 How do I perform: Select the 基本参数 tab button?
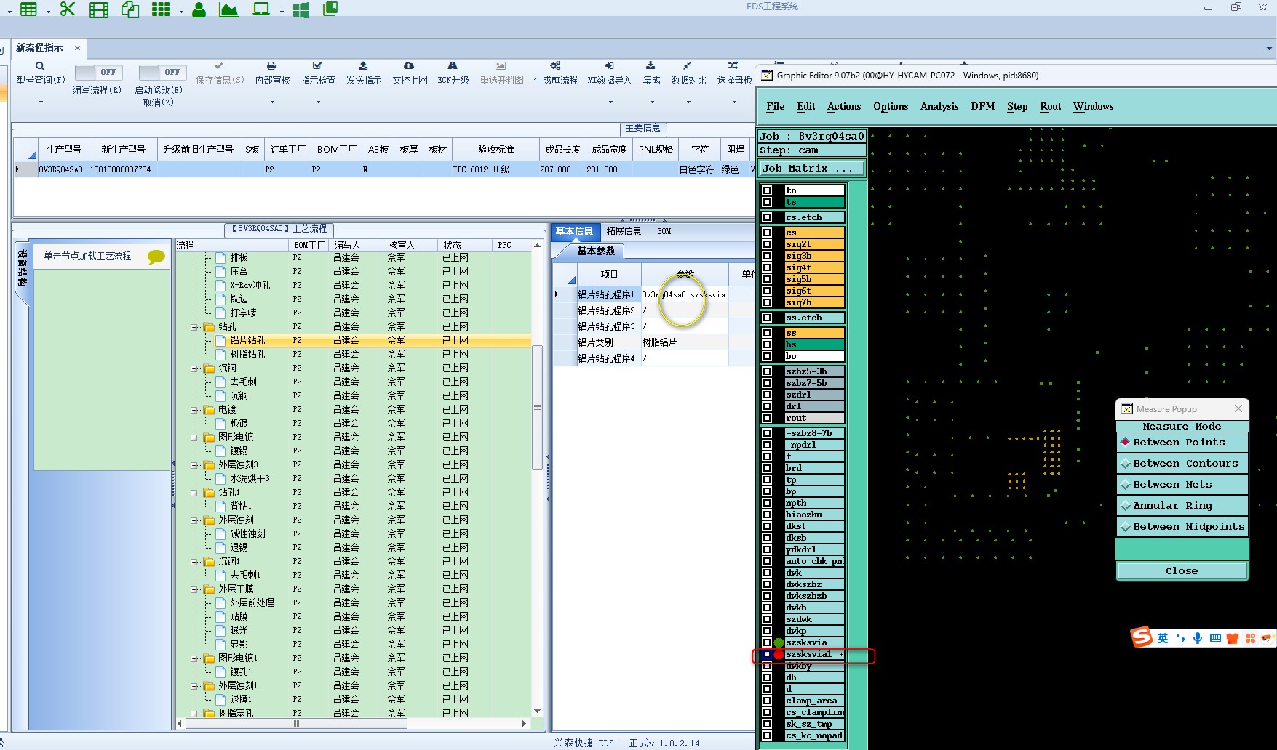pos(595,251)
